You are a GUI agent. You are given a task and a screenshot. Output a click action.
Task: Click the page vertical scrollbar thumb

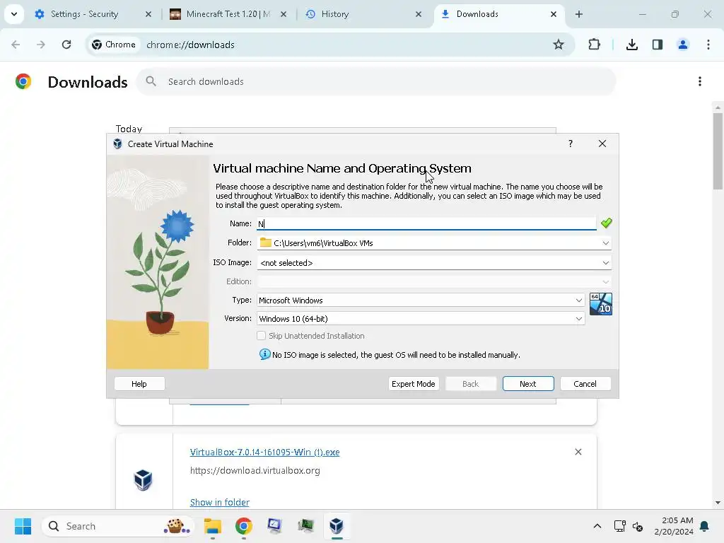click(718, 151)
